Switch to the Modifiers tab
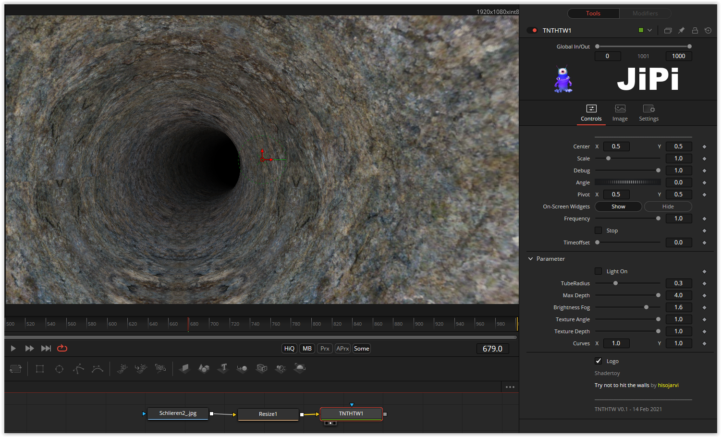The image size is (721, 437). click(645, 13)
